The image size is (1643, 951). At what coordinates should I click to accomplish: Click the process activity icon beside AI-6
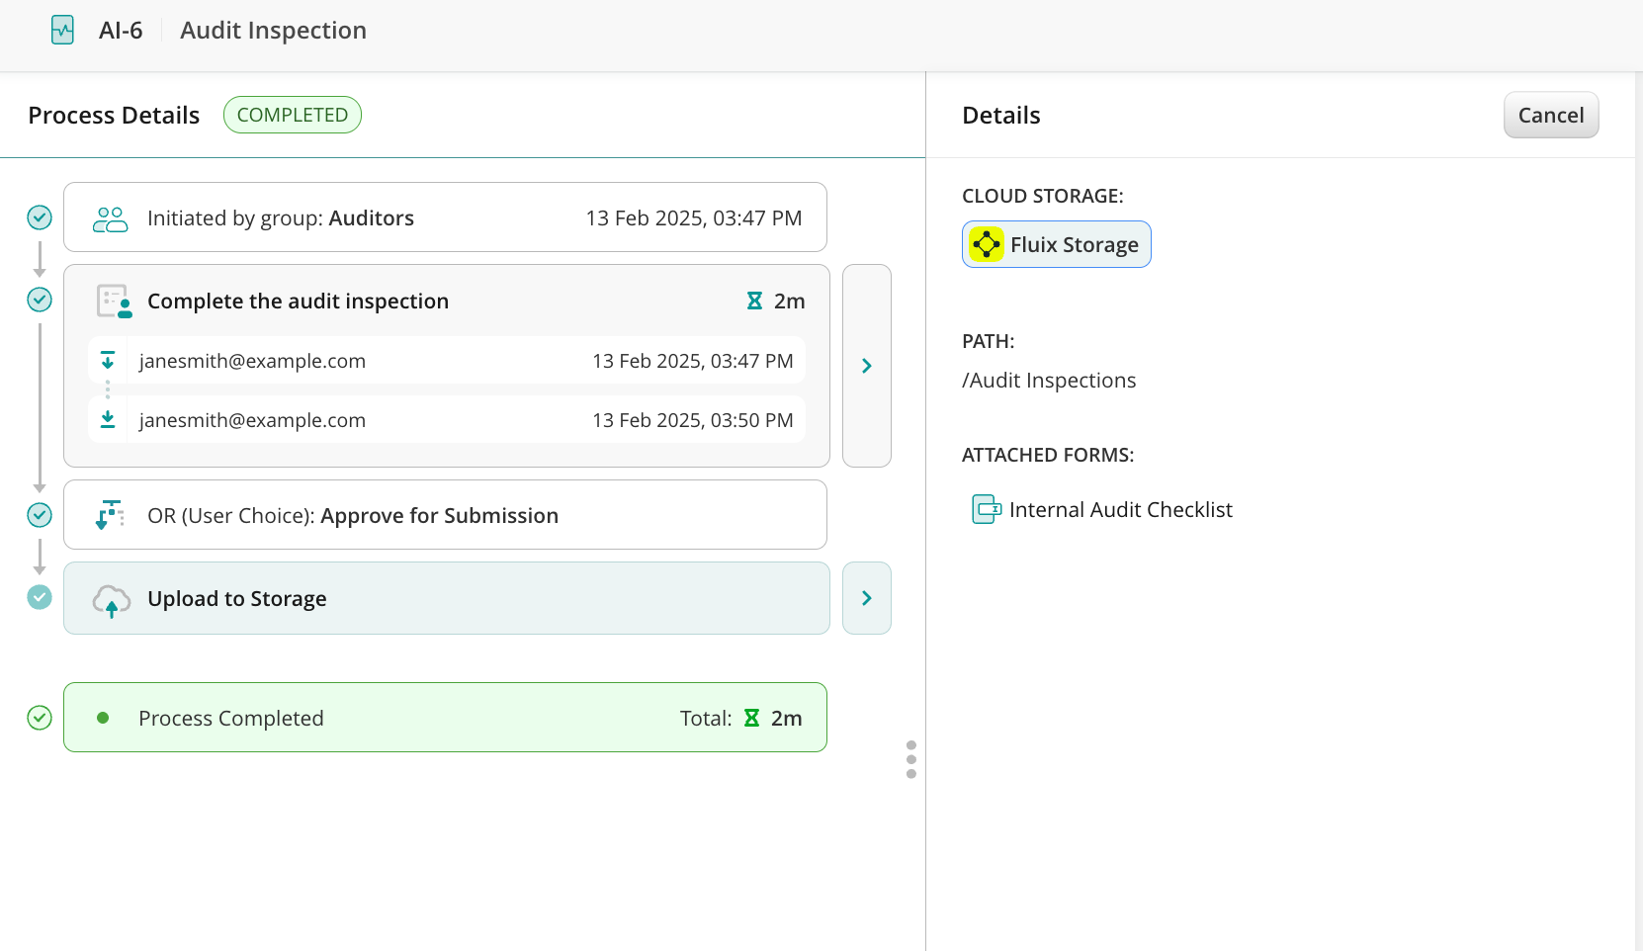pyautogui.click(x=62, y=31)
